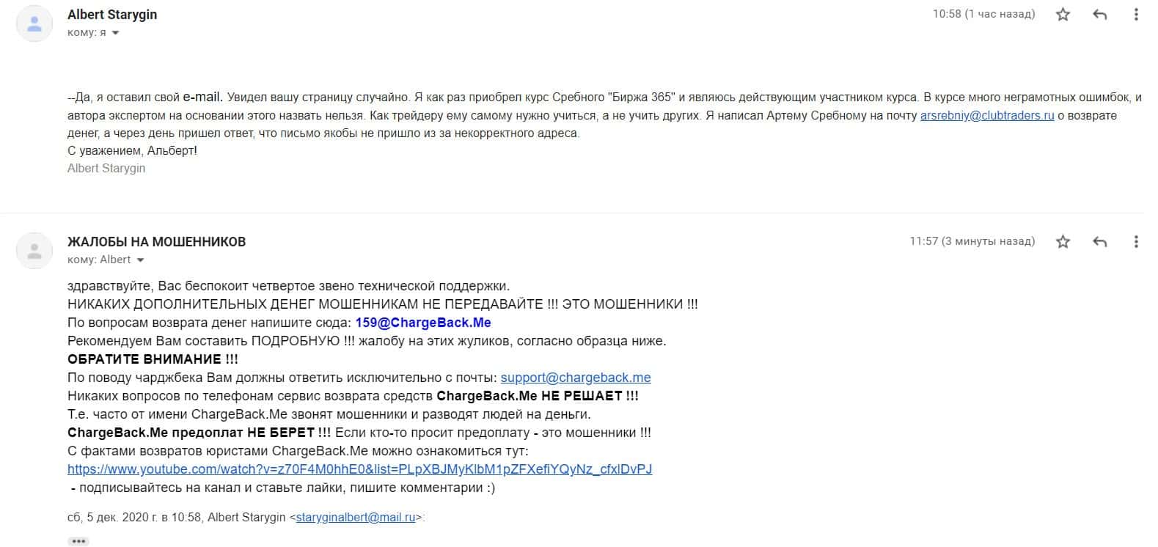This screenshot has height=547, width=1158.
Task: Show trimmed quoted content ellipsis
Action: (78, 542)
